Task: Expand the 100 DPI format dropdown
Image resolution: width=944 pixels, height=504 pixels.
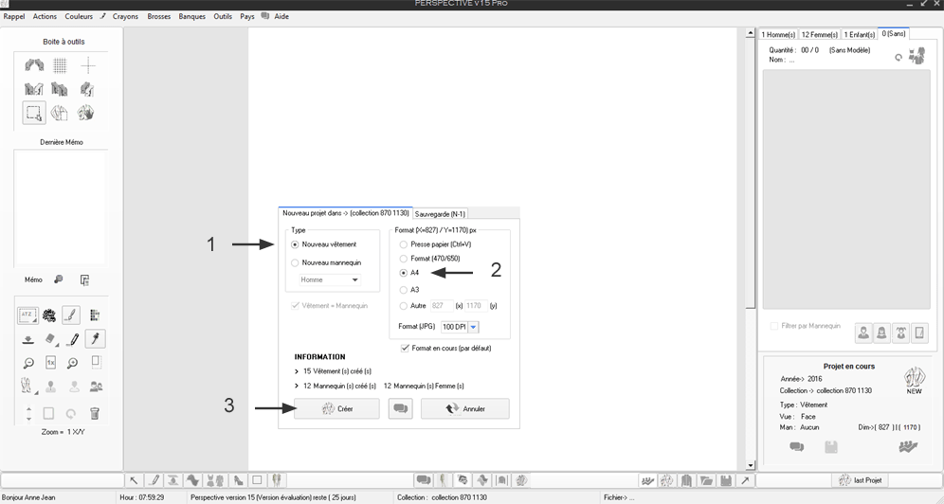Action: coord(474,327)
